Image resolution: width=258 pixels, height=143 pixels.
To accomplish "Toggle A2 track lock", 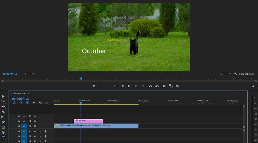I will pos(19,136).
